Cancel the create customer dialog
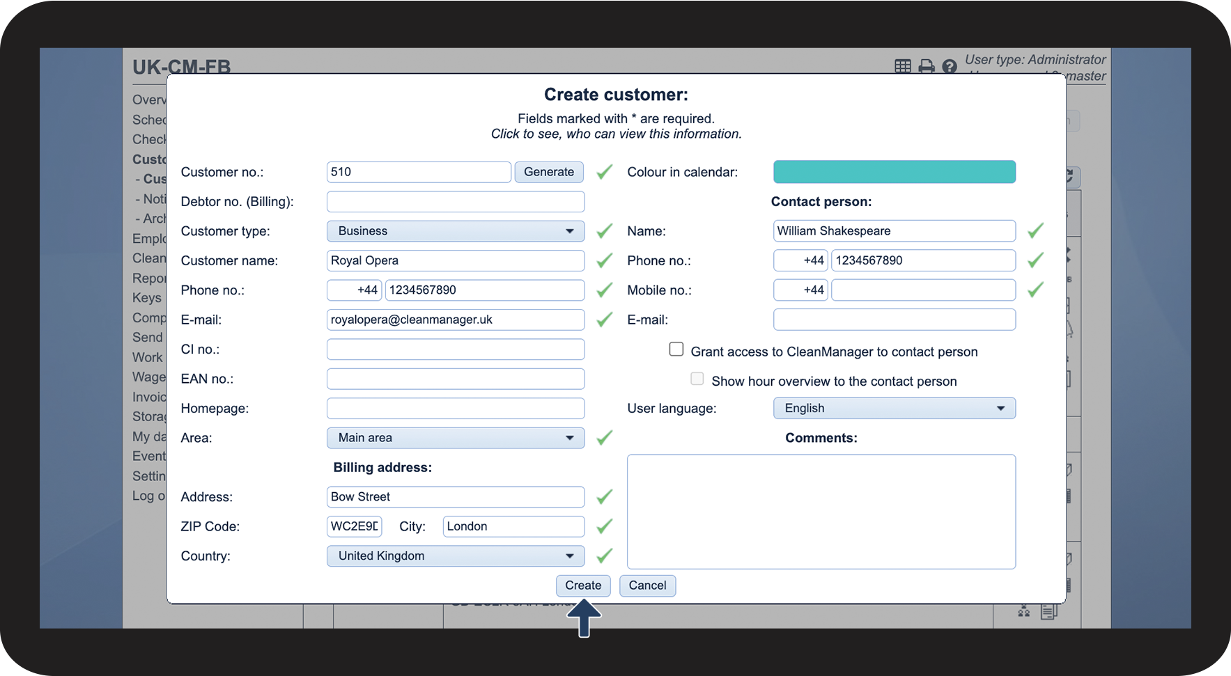Screen dimensions: 1231x676 pyautogui.click(x=647, y=585)
